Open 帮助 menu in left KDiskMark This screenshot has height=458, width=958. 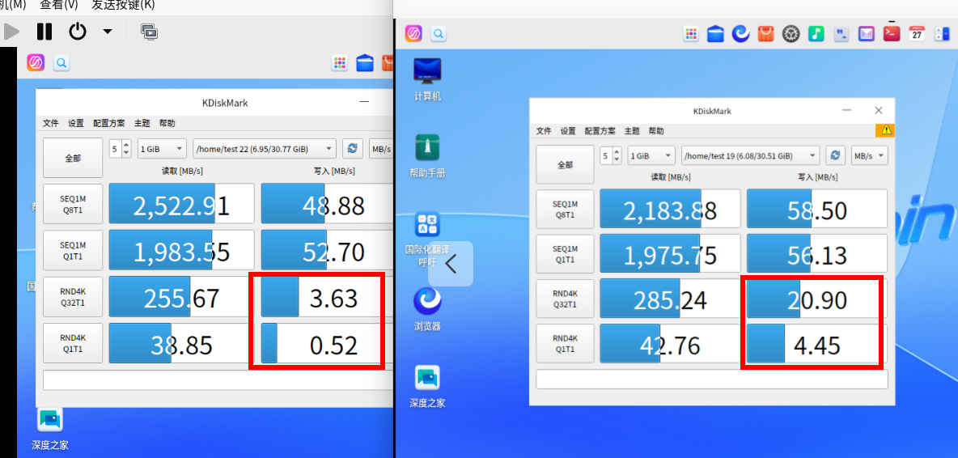167,123
